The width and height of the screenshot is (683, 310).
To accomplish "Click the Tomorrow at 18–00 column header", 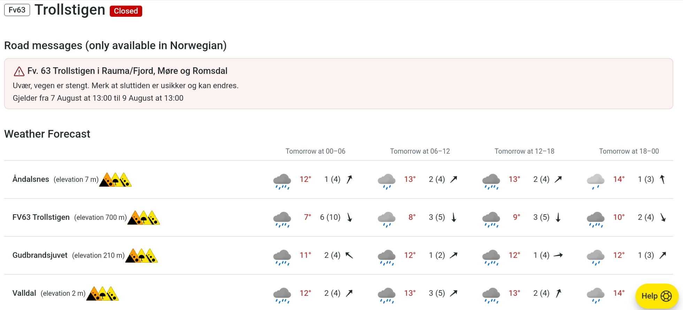I will [x=629, y=151].
